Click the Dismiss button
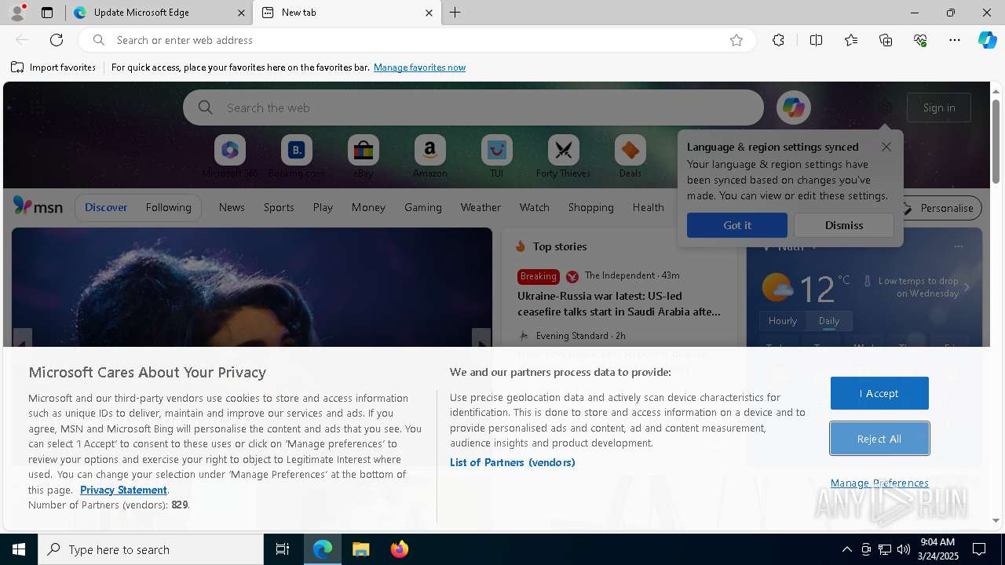 click(x=844, y=225)
